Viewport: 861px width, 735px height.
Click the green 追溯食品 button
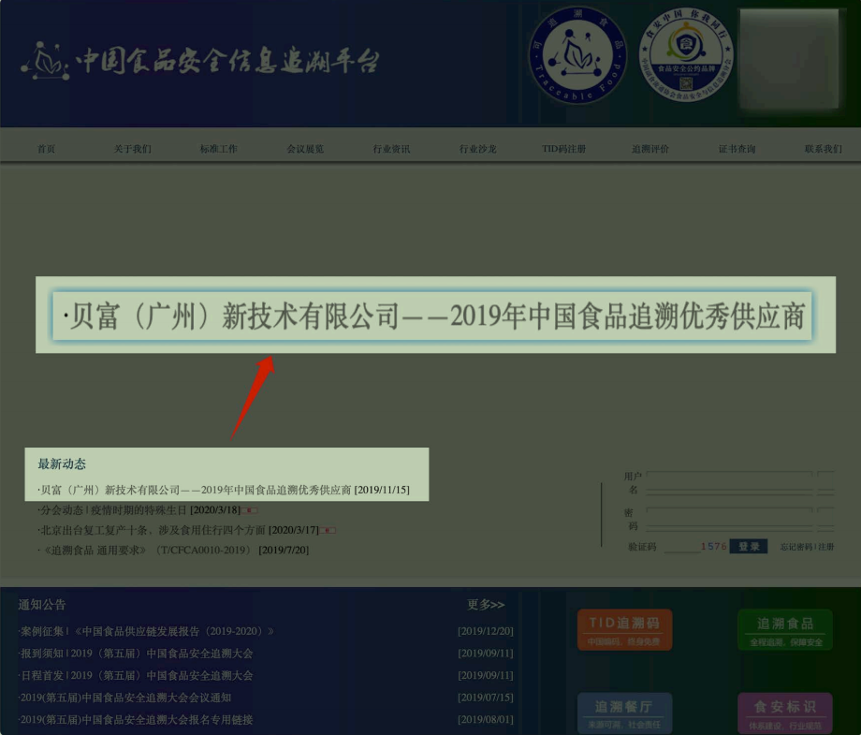click(x=784, y=629)
